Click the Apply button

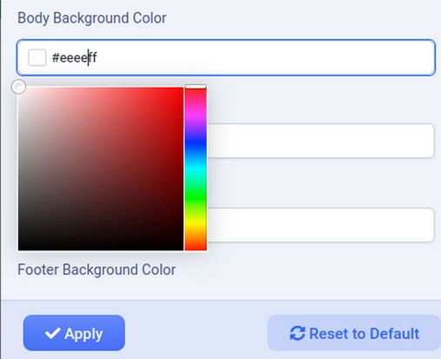tap(74, 333)
